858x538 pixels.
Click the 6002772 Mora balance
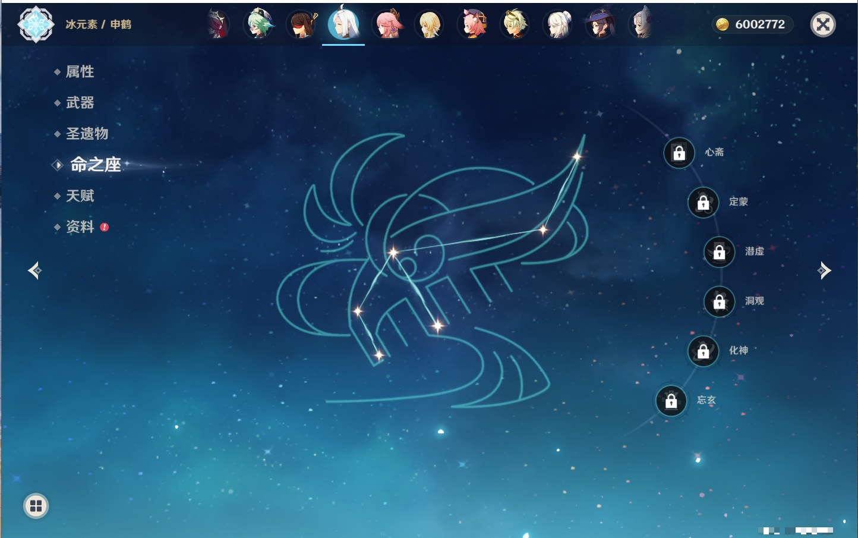[760, 24]
